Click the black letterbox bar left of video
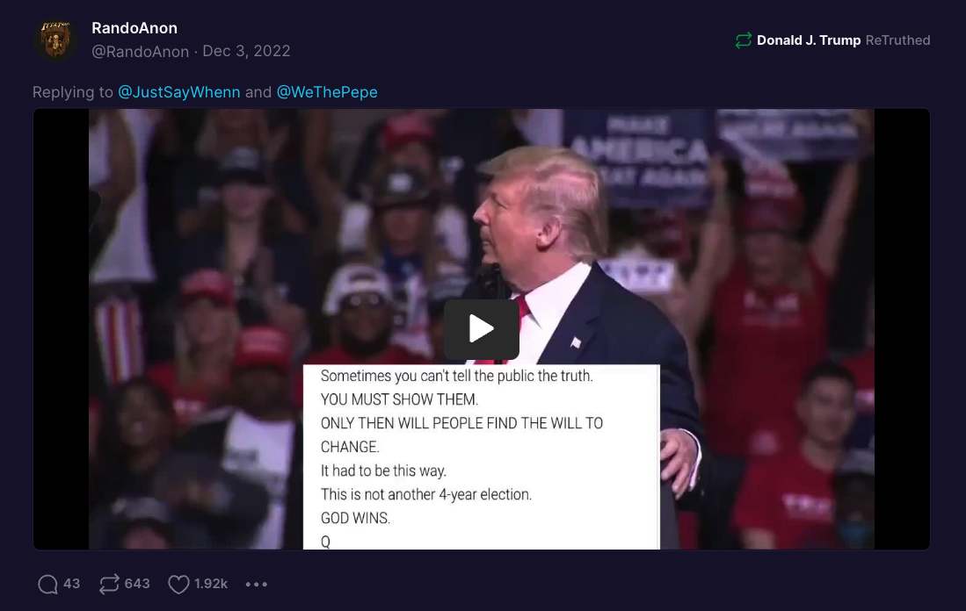 pos(61,329)
